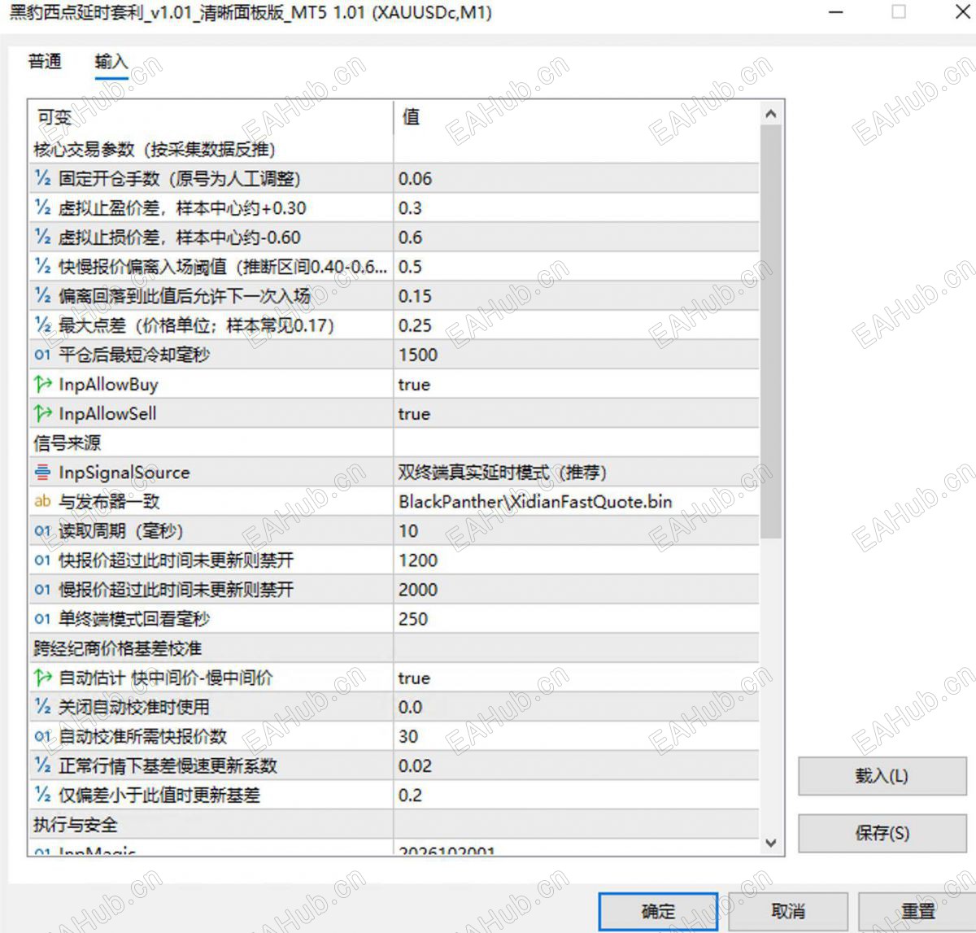
Task: Click the ab string icon beside 与发布器一致
Action: pos(42,501)
